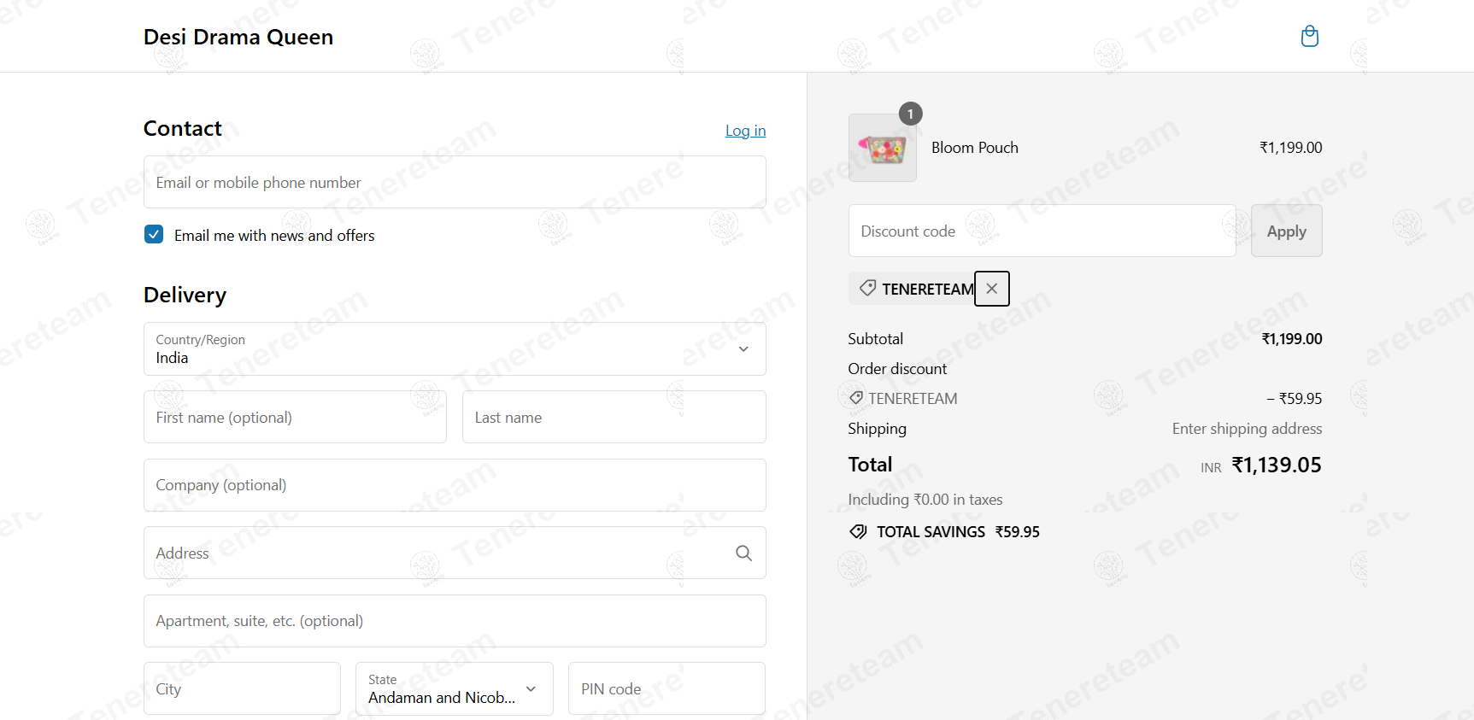Click the item quantity badge on Bloom Pouch
The width and height of the screenshot is (1474, 720).
[910, 114]
